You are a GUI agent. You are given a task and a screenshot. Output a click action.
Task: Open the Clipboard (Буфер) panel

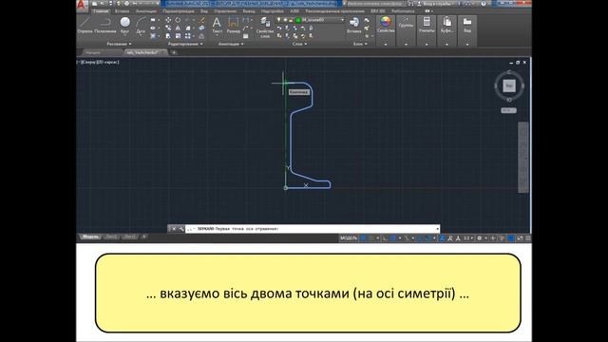[447, 24]
